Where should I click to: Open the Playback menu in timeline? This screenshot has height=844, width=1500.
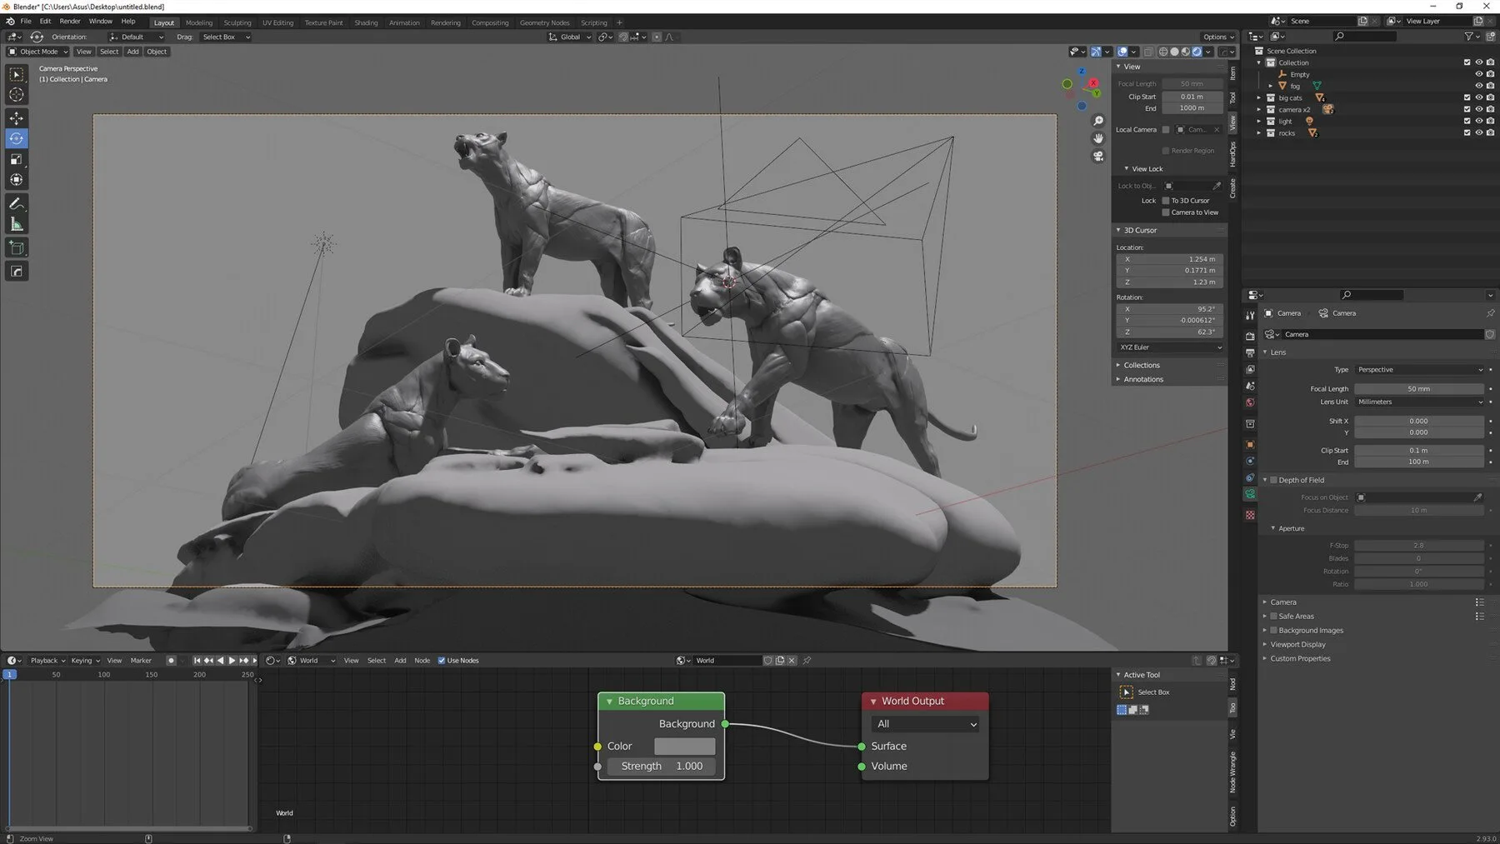point(47,661)
